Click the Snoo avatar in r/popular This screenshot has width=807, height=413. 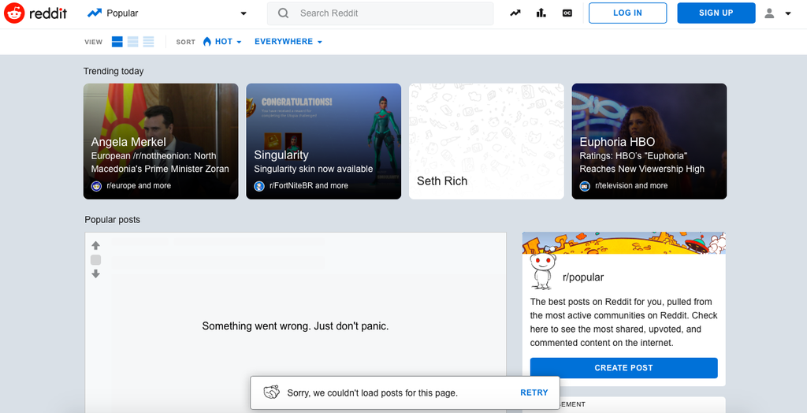pyautogui.click(x=542, y=270)
